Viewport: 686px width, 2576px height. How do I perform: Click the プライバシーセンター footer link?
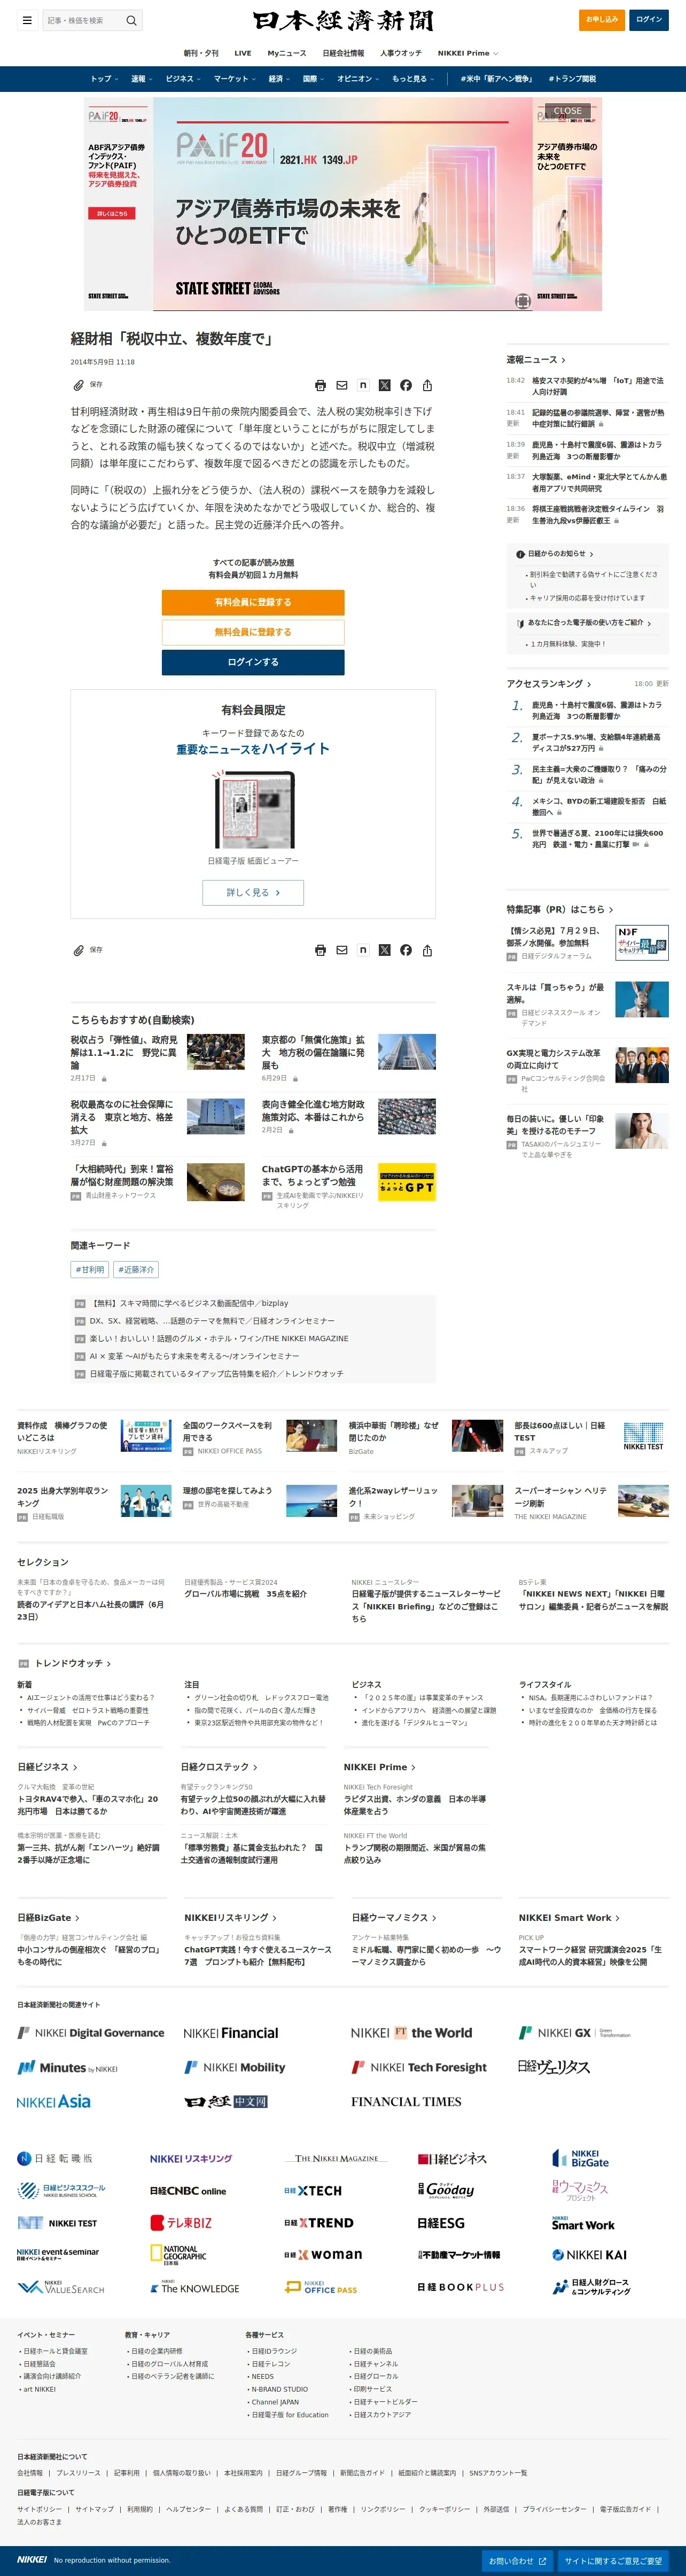click(x=554, y=2509)
